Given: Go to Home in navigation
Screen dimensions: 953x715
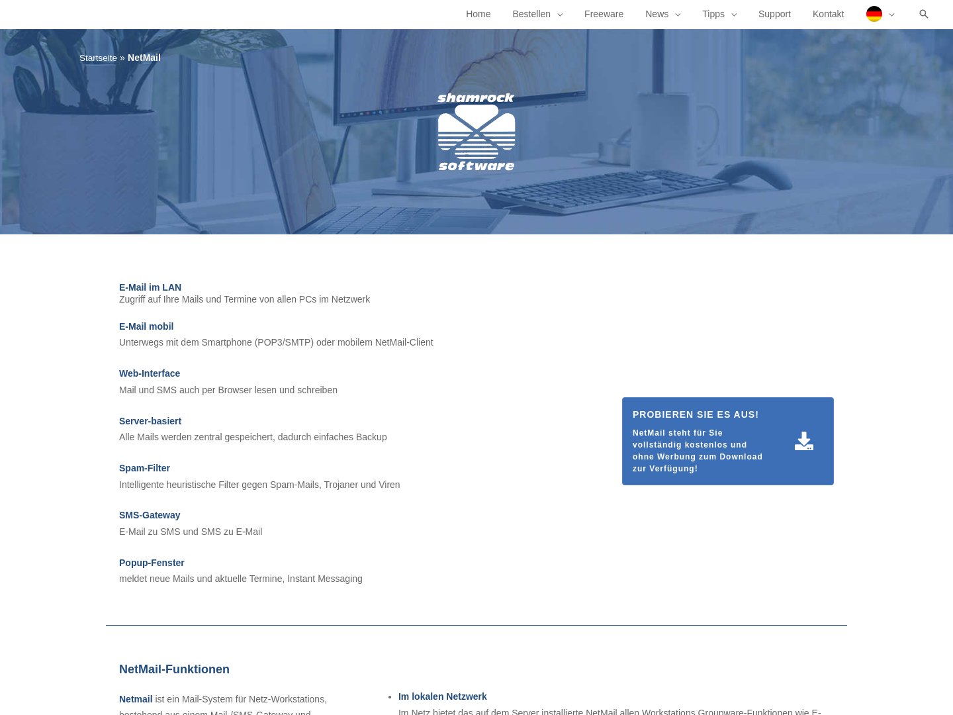Looking at the screenshot, I should point(478,14).
